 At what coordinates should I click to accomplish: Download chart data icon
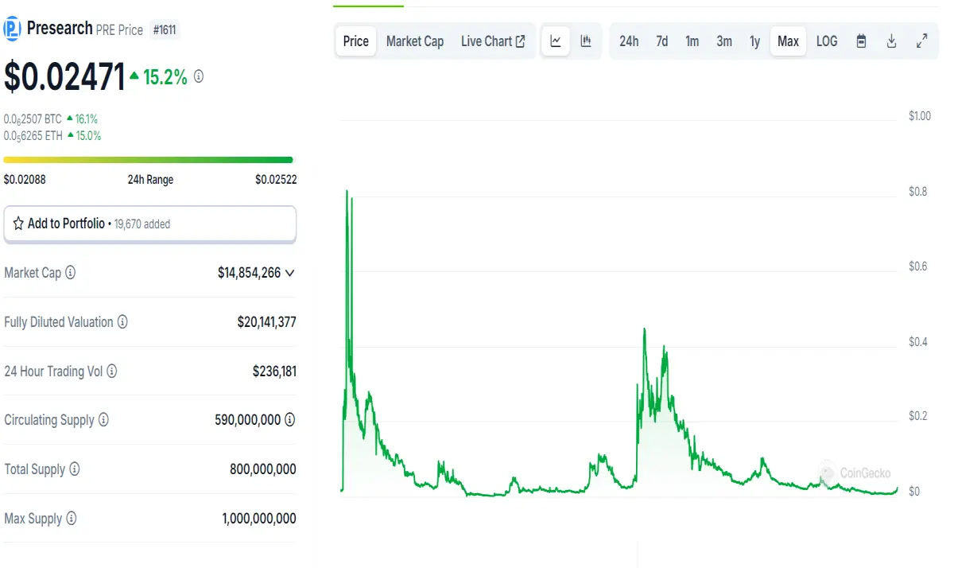[x=892, y=41]
